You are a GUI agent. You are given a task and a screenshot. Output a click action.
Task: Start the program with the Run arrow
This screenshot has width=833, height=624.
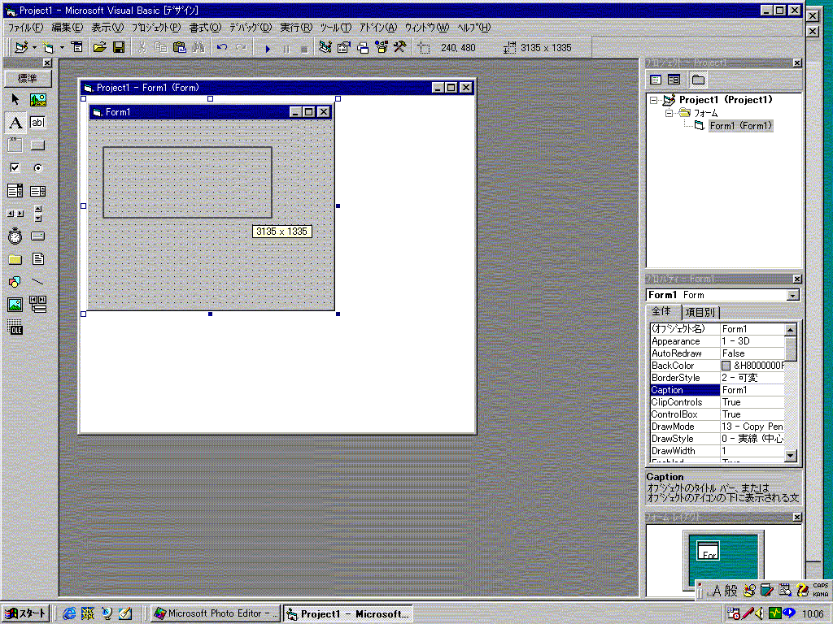(268, 48)
